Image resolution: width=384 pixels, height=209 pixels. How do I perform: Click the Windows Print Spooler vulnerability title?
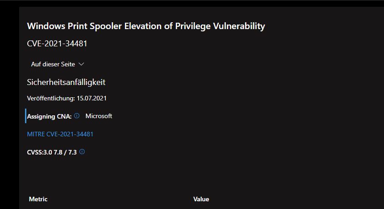pyautogui.click(x=146, y=26)
